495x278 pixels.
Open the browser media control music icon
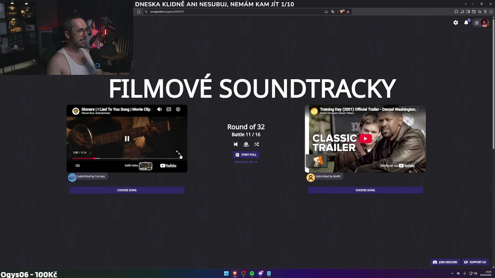[462, 12]
